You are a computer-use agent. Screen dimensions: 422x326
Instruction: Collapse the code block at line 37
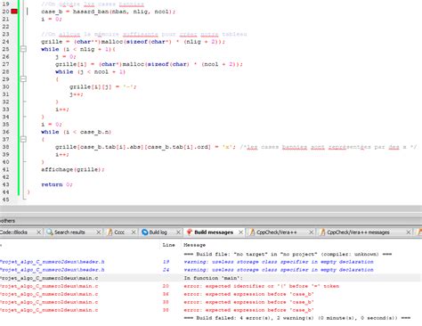(x=23, y=139)
